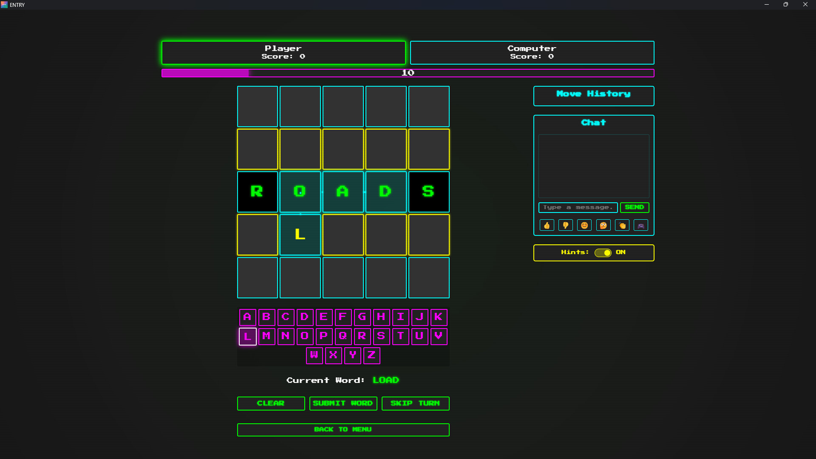Choose the letter Y key

point(353,356)
